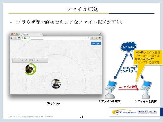
Task: Click the green extension icon in toolbar
Action: [x=96, y=38]
